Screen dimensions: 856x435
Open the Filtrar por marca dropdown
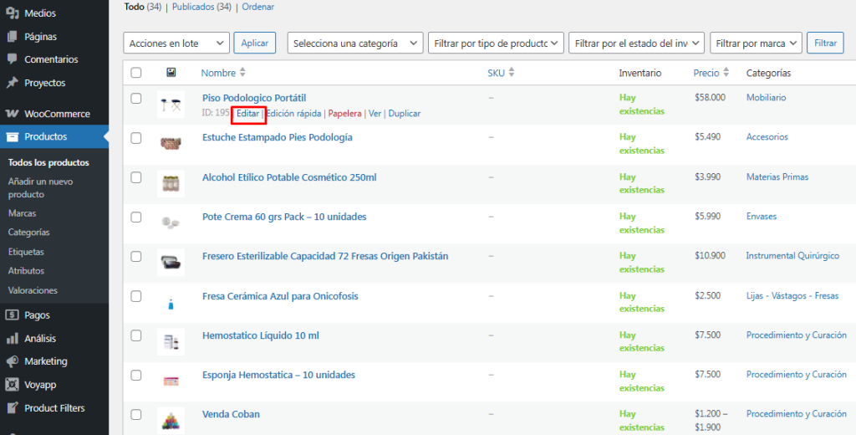[756, 43]
